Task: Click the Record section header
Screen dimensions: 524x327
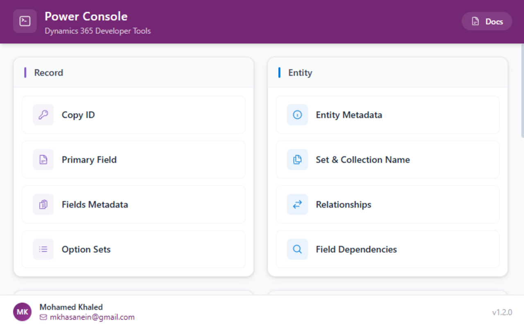Action: coord(133,73)
